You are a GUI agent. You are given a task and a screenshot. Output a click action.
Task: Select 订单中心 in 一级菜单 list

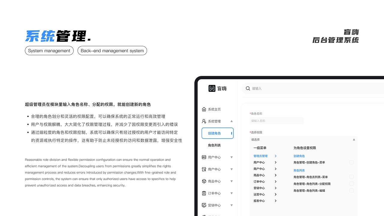click(x=259, y=181)
